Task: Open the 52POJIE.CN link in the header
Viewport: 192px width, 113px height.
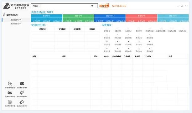Action: tap(119, 6)
